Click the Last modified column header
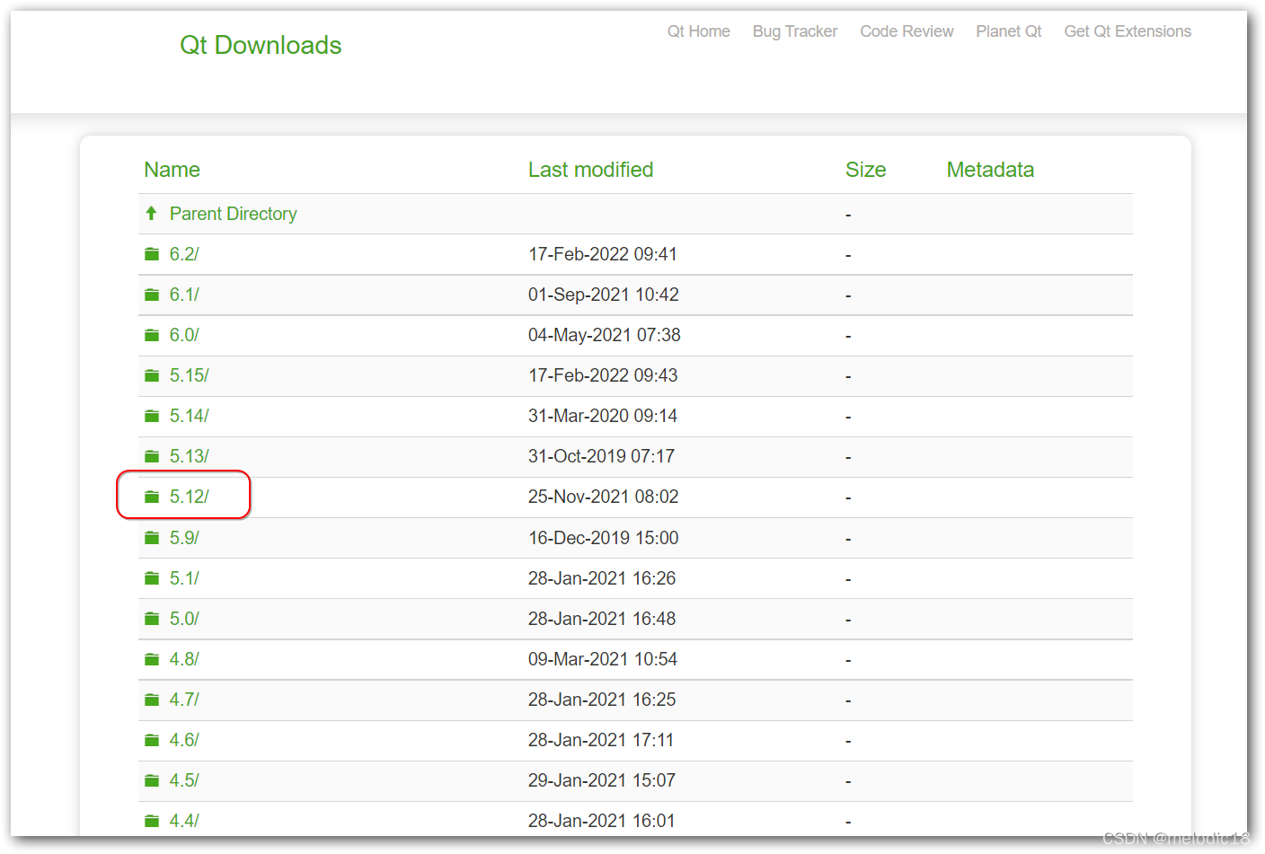The width and height of the screenshot is (1265, 854). [x=590, y=170]
